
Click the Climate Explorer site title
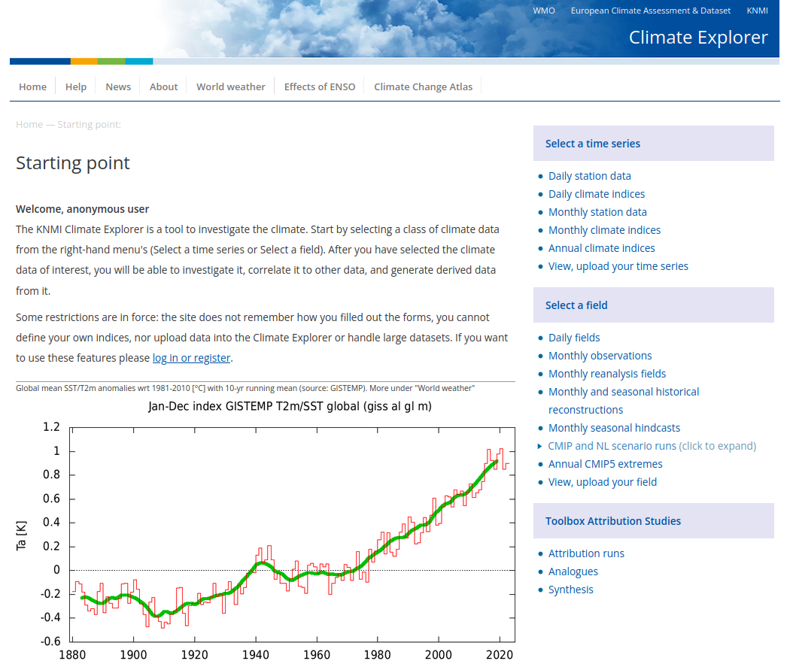(x=698, y=38)
